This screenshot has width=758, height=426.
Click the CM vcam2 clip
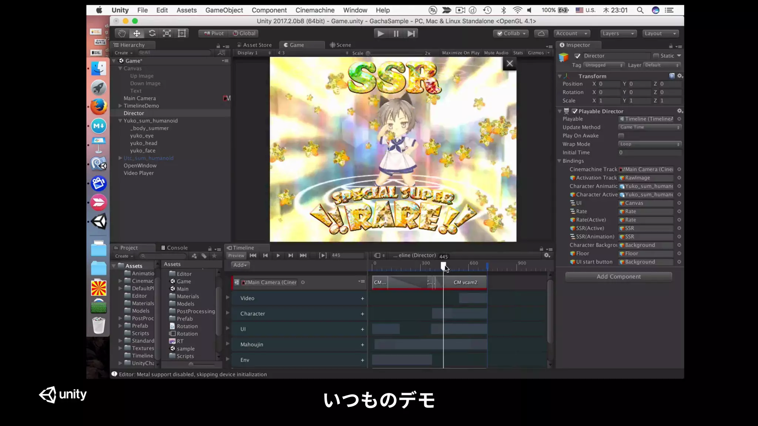pos(465,283)
